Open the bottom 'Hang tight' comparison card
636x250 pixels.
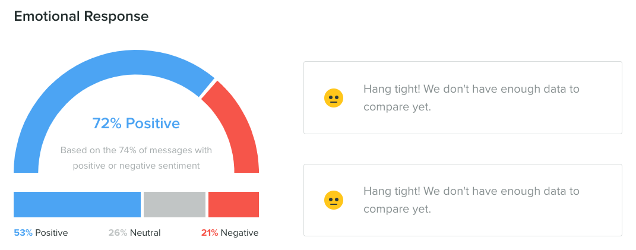pyautogui.click(x=463, y=200)
